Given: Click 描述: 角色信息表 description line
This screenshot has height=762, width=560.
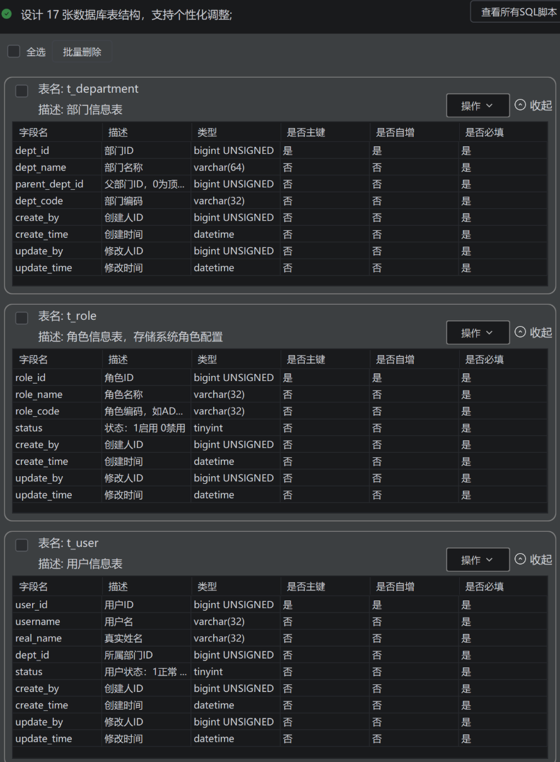Looking at the screenshot, I should click(x=131, y=337).
